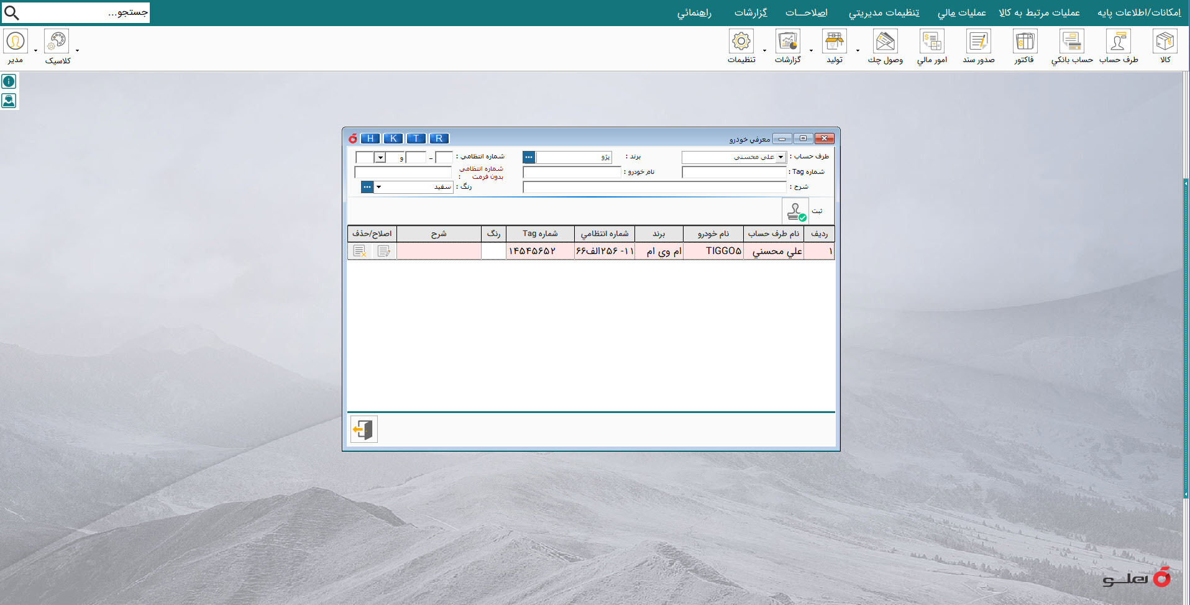Click the K shortcut button in dialog title
Image resolution: width=1190 pixels, height=605 pixels.
pyautogui.click(x=393, y=139)
